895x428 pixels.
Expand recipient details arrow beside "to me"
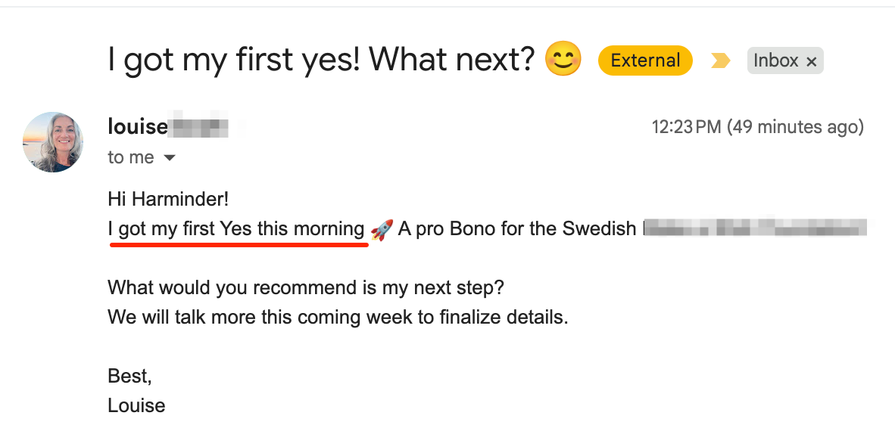169,158
